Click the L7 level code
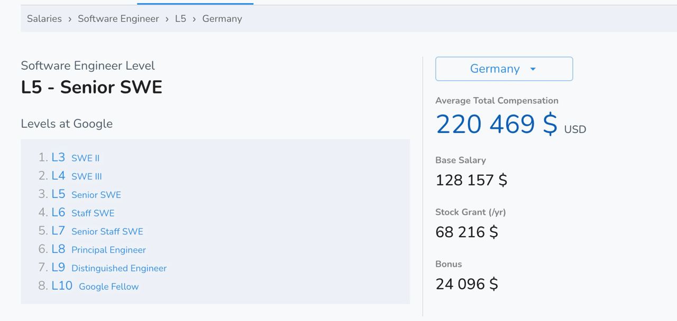 [58, 231]
